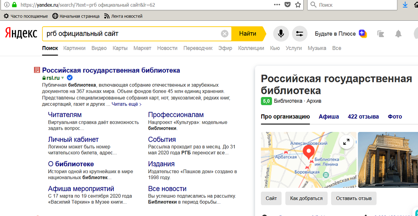Open the Издания sitelink

point(161,164)
